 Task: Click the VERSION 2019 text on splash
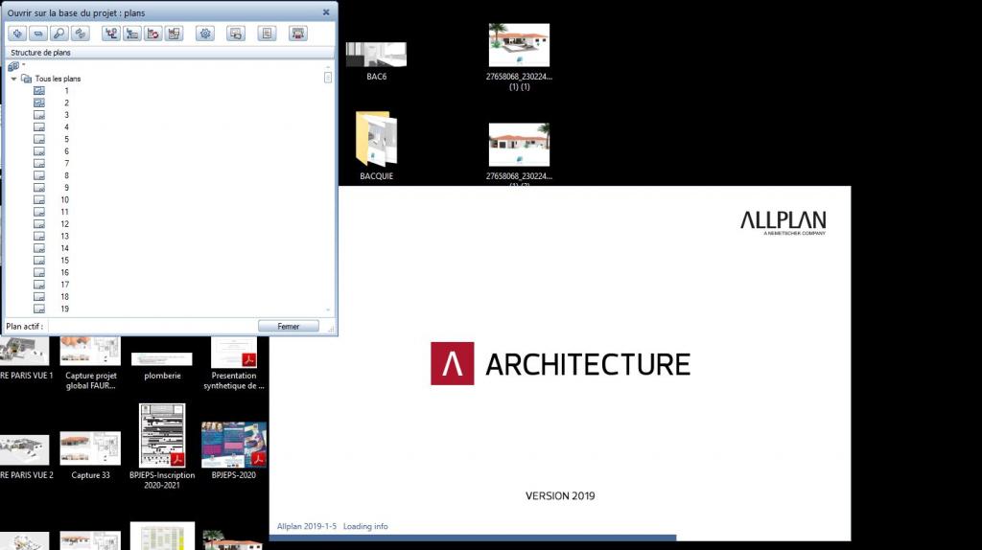560,495
